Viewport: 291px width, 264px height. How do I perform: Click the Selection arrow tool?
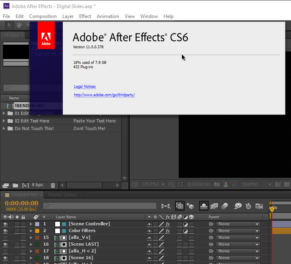tap(10, 26)
